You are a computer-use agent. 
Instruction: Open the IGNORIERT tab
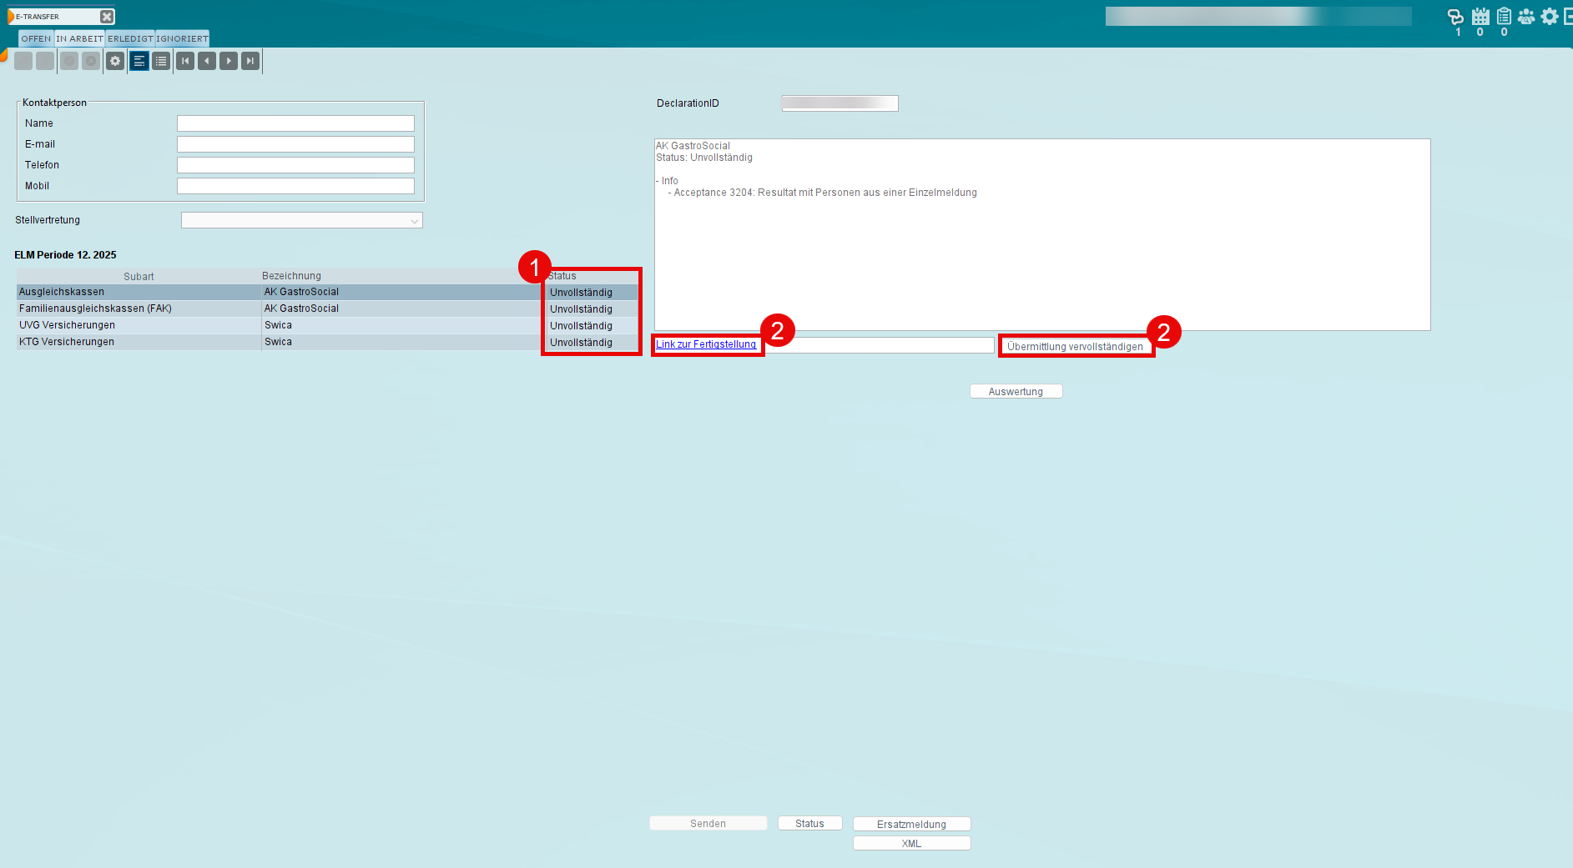click(x=182, y=39)
